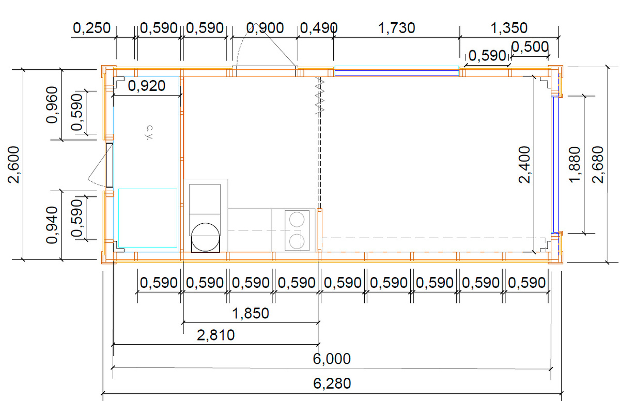Click the 0,940 dimension text
This screenshot has height=401, width=620.
point(52,225)
